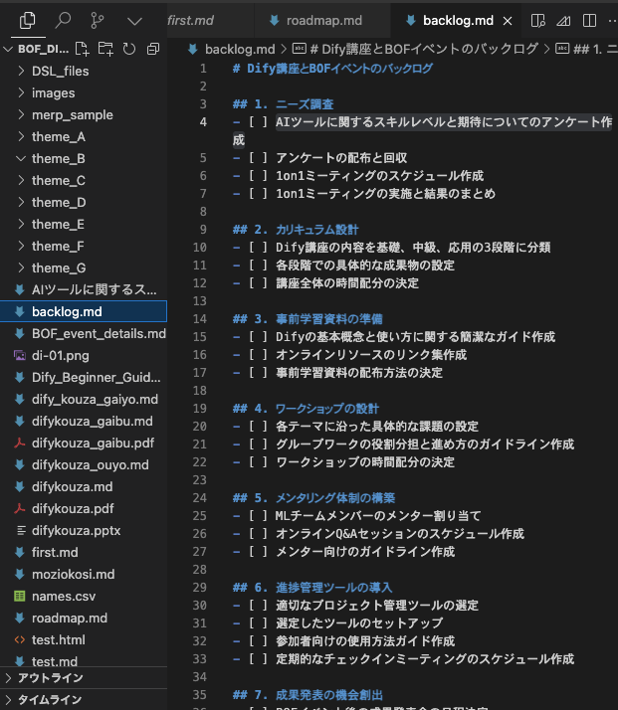Click checkbox for アンケートの配布と回収 item
618x710 pixels.
[259, 158]
